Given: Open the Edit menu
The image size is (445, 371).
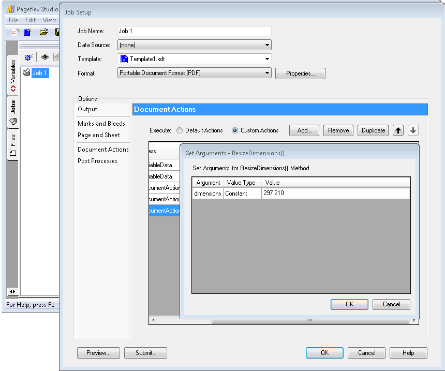Looking at the screenshot, I should tap(31, 20).
